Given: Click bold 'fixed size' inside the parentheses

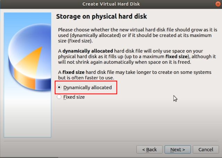Looking at the screenshot, I should tap(176, 56).
